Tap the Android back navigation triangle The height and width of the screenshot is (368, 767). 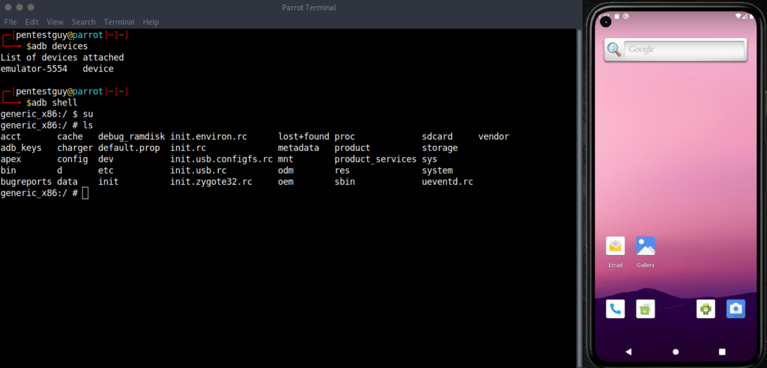[x=628, y=352]
